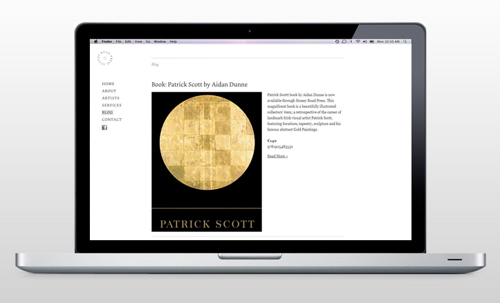Click the ISBN number 9781905483532
Screen dimensions: 500x303
click(x=280, y=147)
